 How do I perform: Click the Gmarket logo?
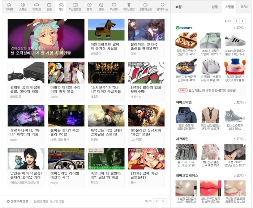point(184,28)
